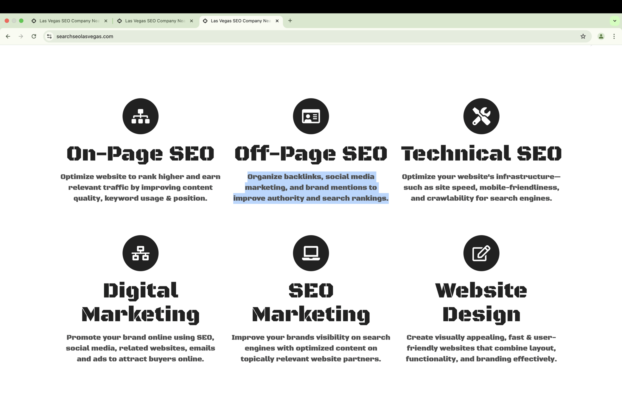The width and height of the screenshot is (622, 402).
Task: Open the Chrome three-dot menu
Action: [614, 36]
